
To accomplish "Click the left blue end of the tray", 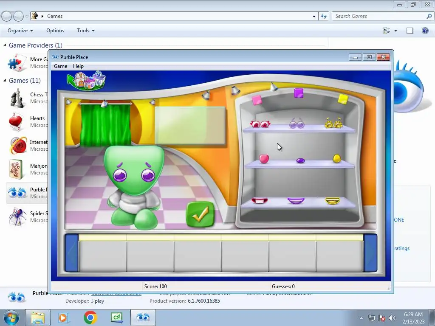I will click(71, 253).
